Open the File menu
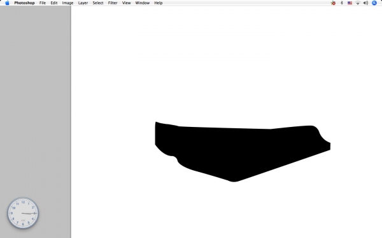 coord(43,3)
